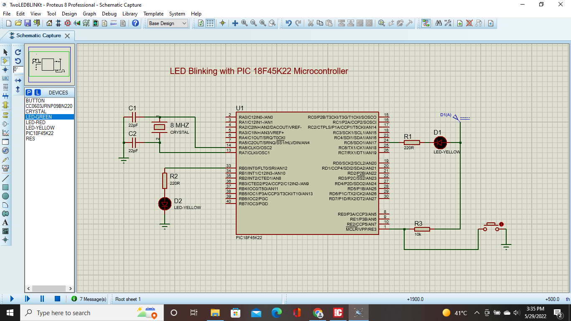Viewport: 571px width, 321px height.
Task: Toggle the wire autorouter icon
Action: 426,23
